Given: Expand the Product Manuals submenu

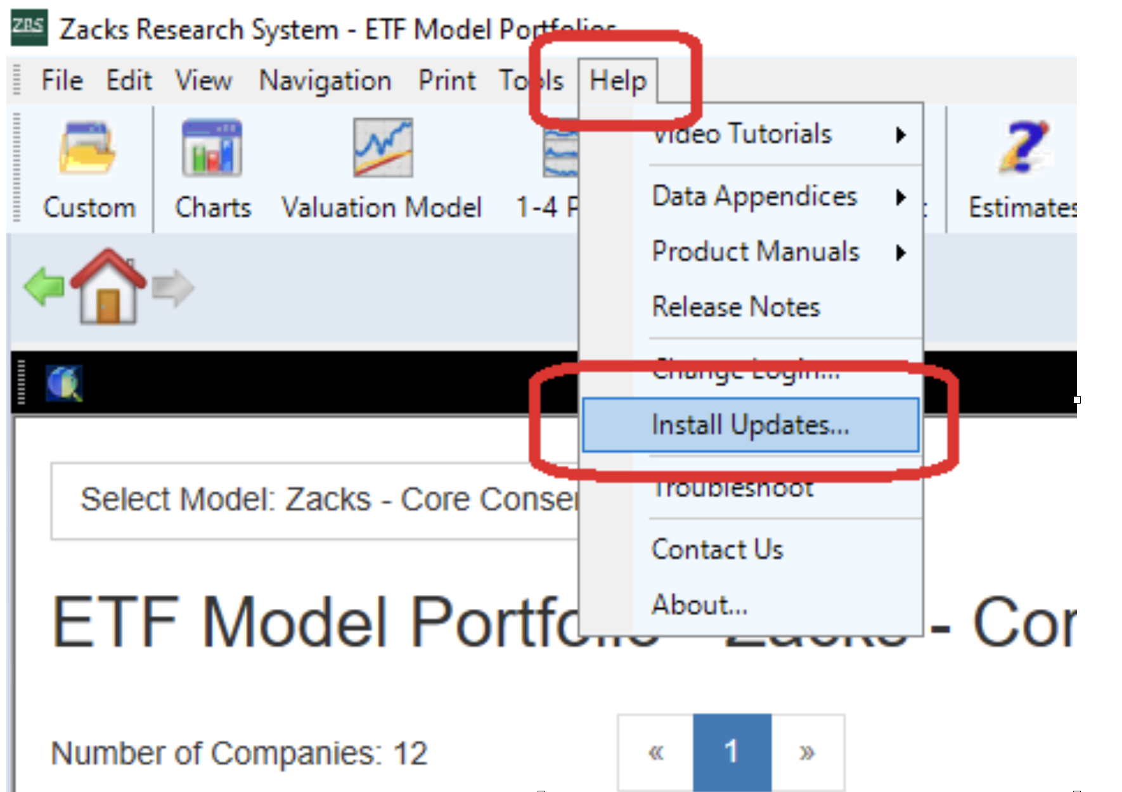Looking at the screenshot, I should 752,252.
